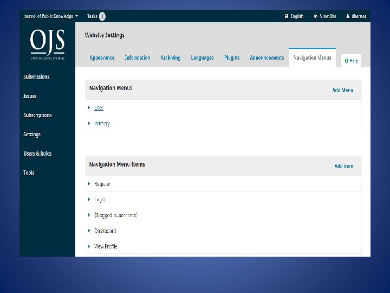Viewport: 390px width, 293px height.
Task: Open the English language selector
Action: pos(294,16)
